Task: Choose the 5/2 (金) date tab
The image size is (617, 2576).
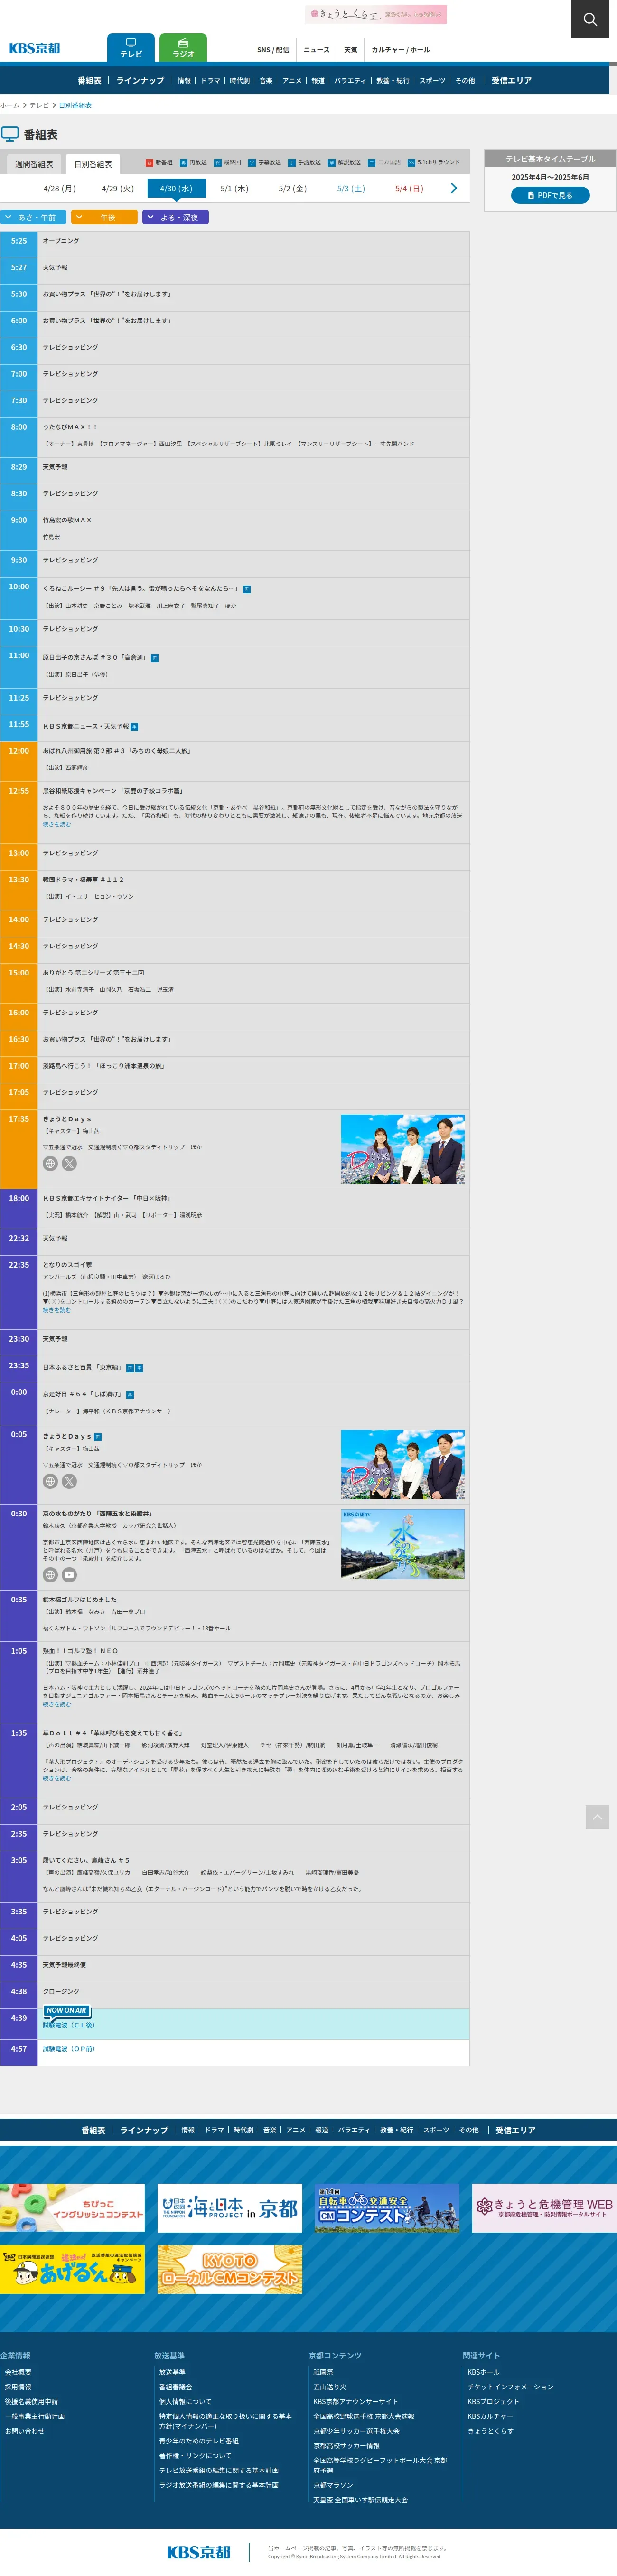Action: [x=292, y=188]
